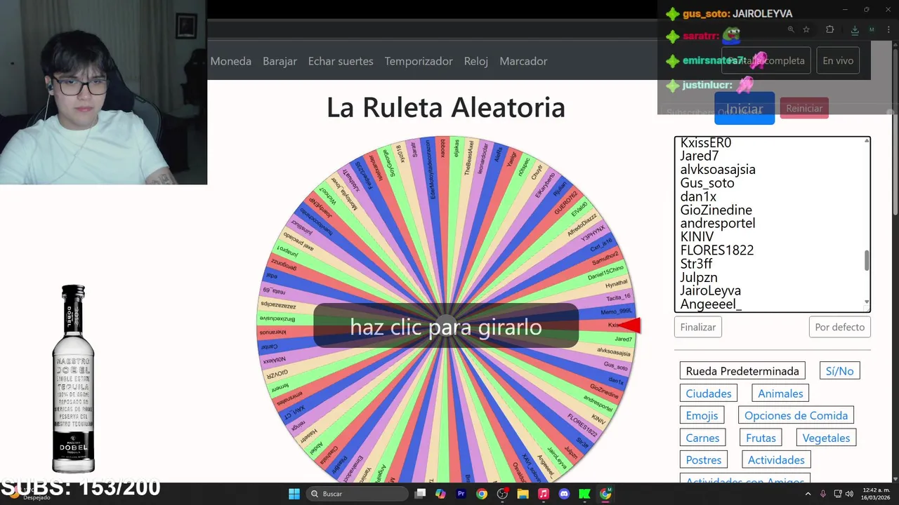The image size is (899, 505).
Task: Click the 'KxissER0' entry in the names list
Action: [x=706, y=142]
